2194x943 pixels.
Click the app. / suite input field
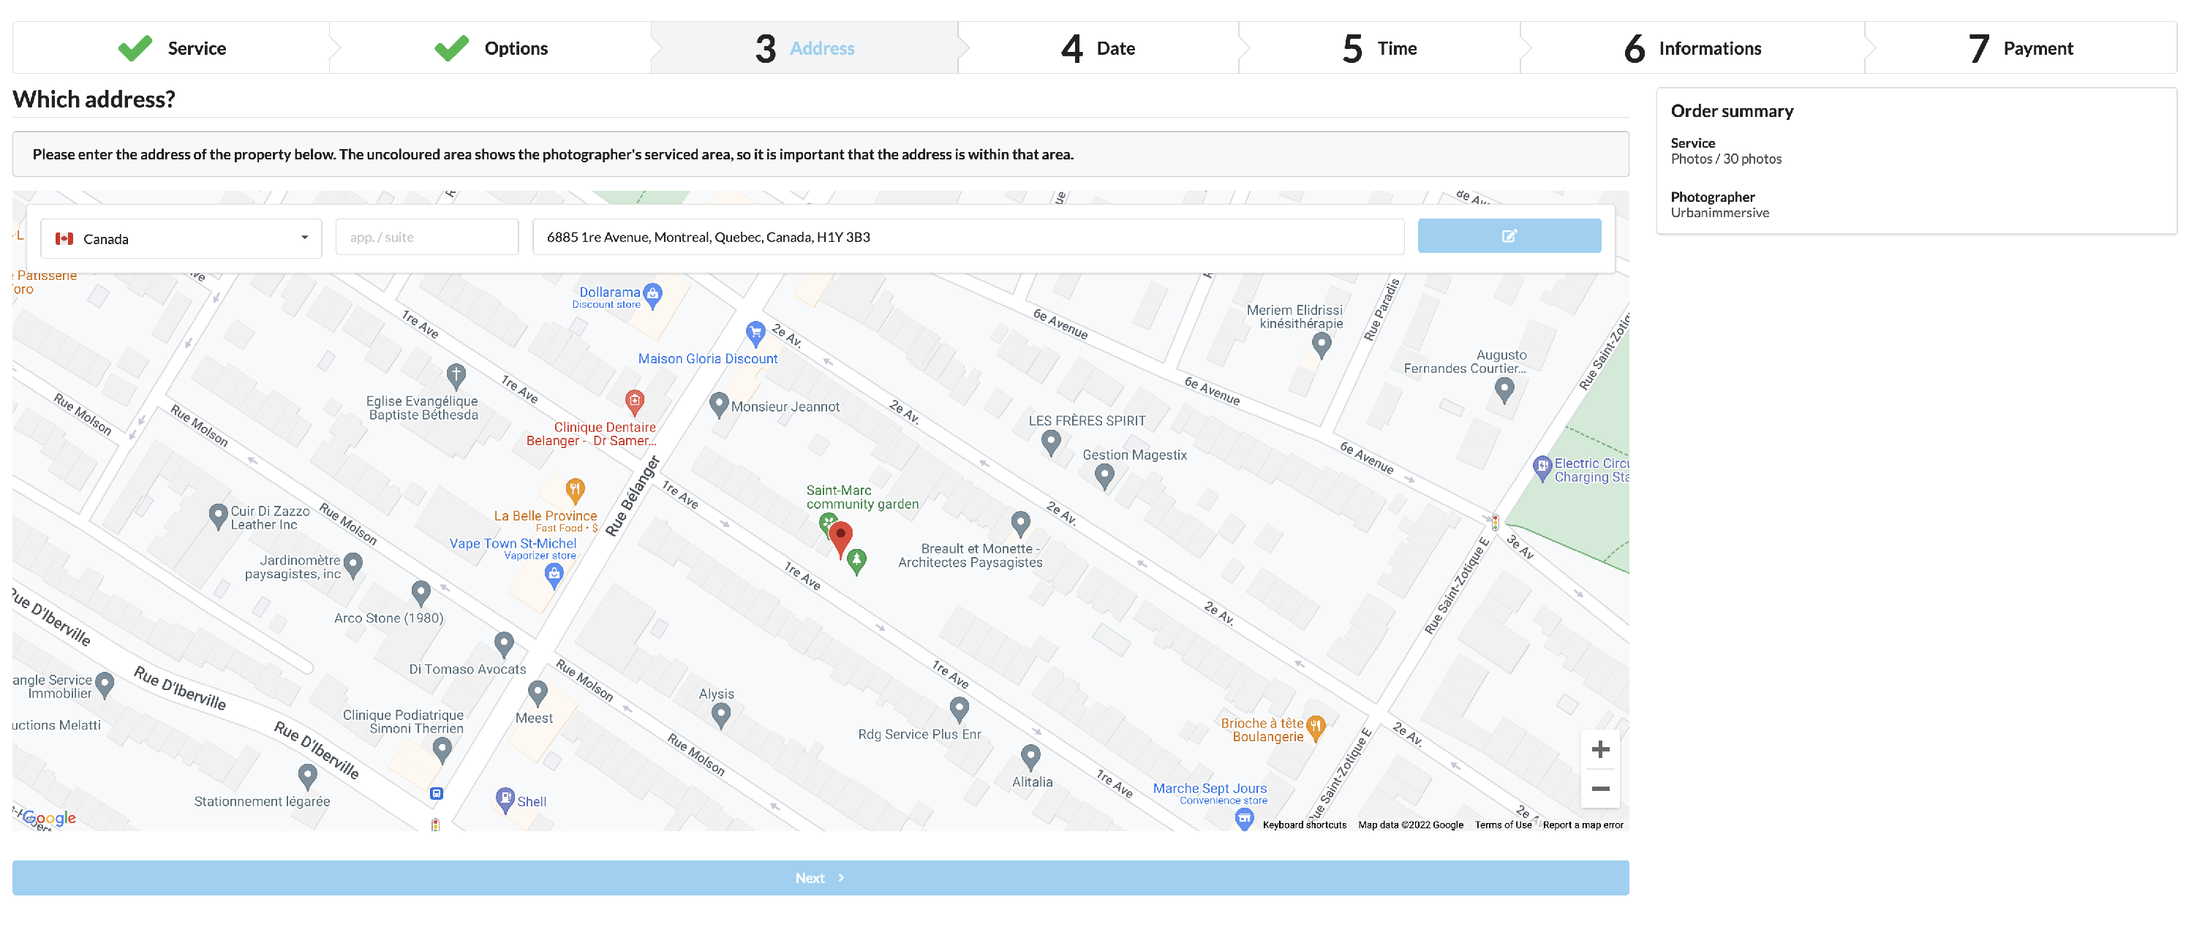[426, 238]
